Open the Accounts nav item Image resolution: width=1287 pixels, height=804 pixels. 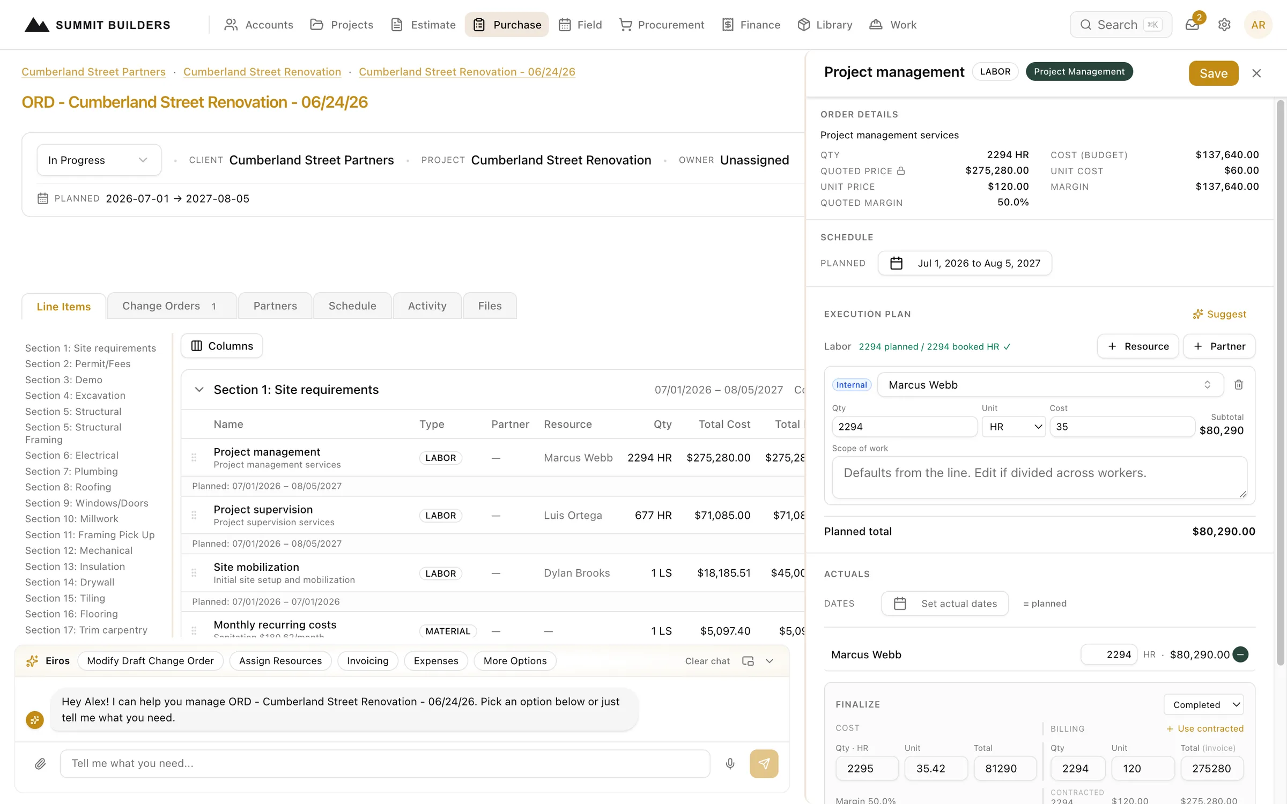coord(258,25)
